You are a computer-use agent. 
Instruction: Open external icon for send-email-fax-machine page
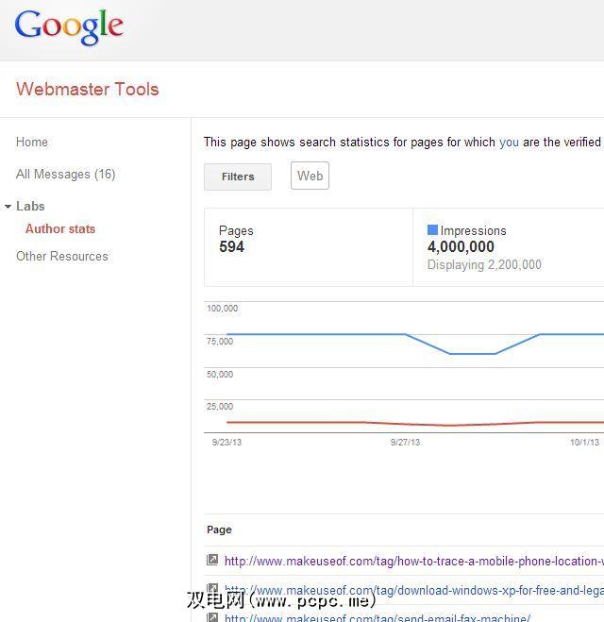click(213, 617)
